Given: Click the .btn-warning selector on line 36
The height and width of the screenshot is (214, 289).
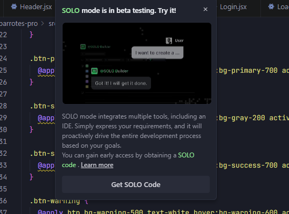Looking at the screenshot, I should click(55, 201).
